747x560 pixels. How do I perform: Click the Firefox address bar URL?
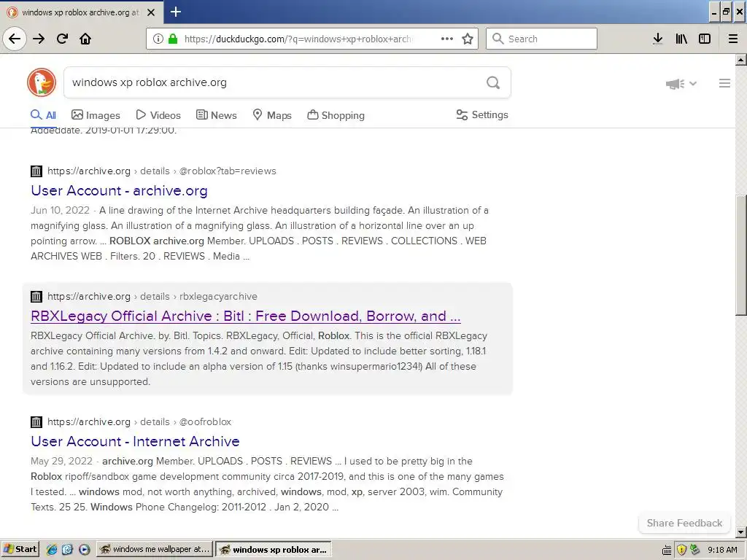[298, 39]
